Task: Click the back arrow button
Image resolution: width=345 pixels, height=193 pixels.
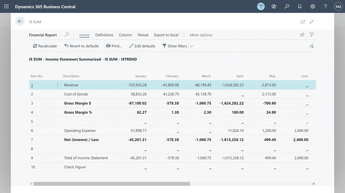Action: [x=20, y=22]
